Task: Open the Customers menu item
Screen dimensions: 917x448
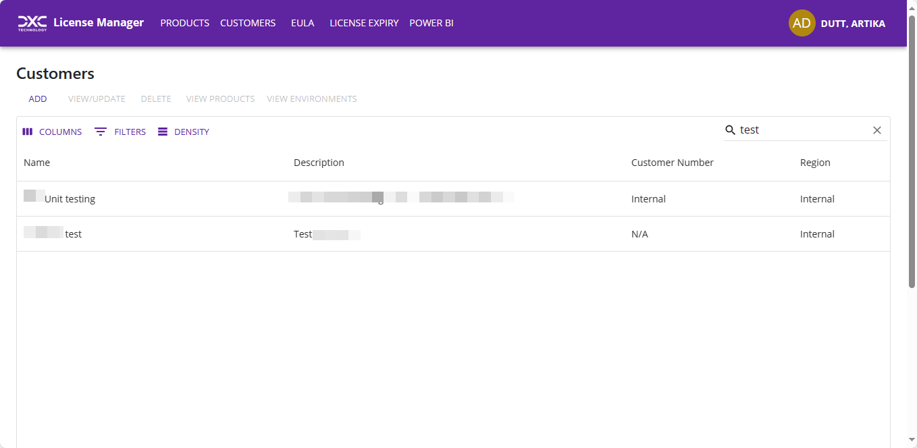Action: coord(248,23)
